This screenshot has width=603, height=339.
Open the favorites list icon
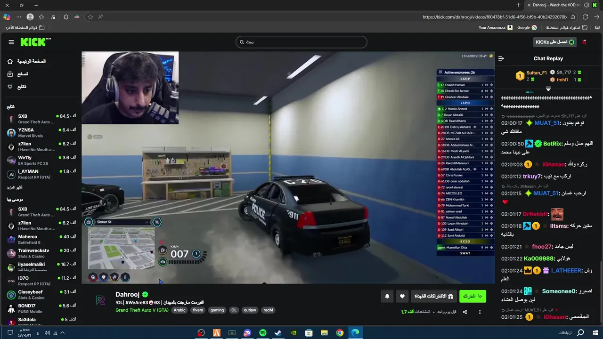[41, 17]
